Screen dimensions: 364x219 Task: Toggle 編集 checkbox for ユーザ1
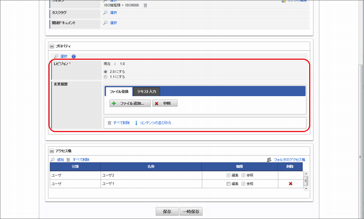(x=228, y=184)
